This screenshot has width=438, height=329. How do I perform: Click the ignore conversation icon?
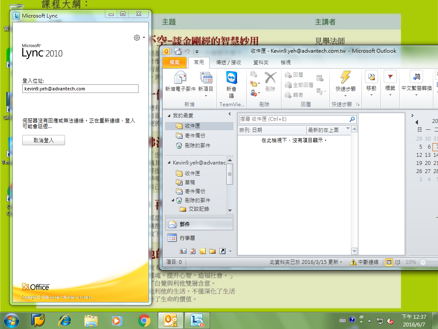click(254, 74)
